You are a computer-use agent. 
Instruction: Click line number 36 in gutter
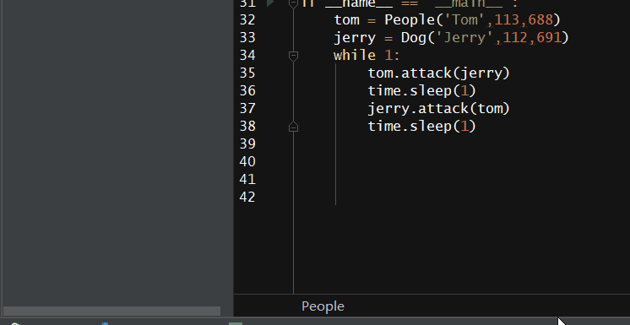tap(247, 90)
